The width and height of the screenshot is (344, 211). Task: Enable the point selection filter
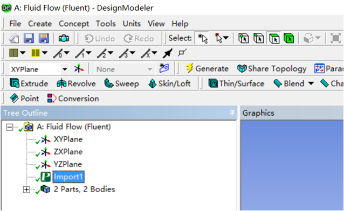click(244, 38)
